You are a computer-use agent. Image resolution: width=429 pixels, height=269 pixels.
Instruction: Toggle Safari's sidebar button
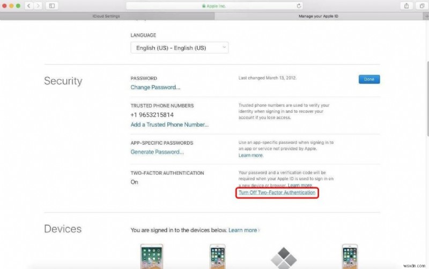[x=51, y=6]
